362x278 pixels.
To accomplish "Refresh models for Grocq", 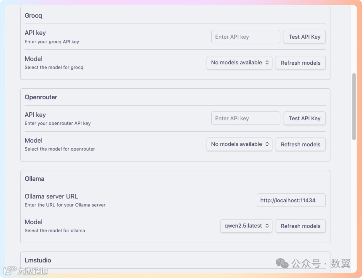I will [301, 63].
